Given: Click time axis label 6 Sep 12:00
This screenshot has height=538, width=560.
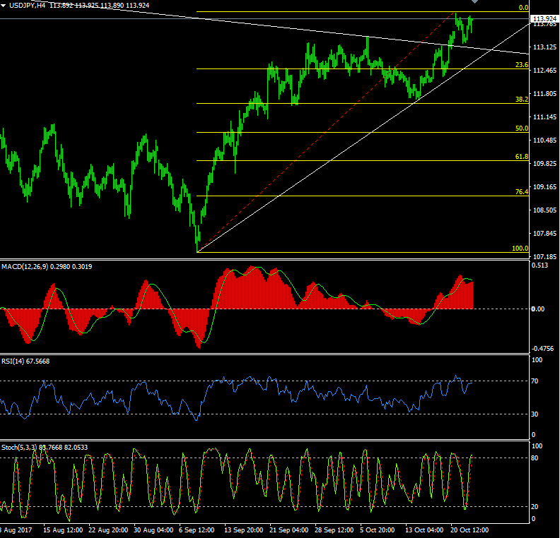Looking at the screenshot, I should [x=197, y=530].
